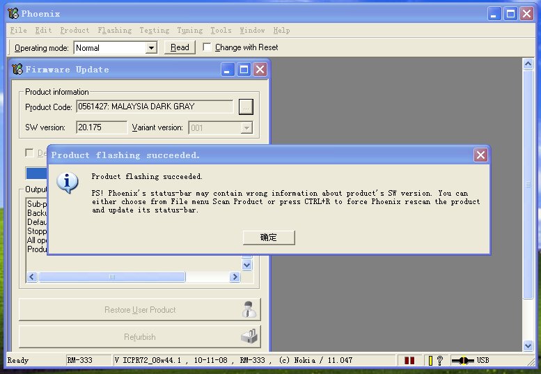Open the Flashing menu
Image resolution: width=541 pixels, height=374 pixels.
115,31
